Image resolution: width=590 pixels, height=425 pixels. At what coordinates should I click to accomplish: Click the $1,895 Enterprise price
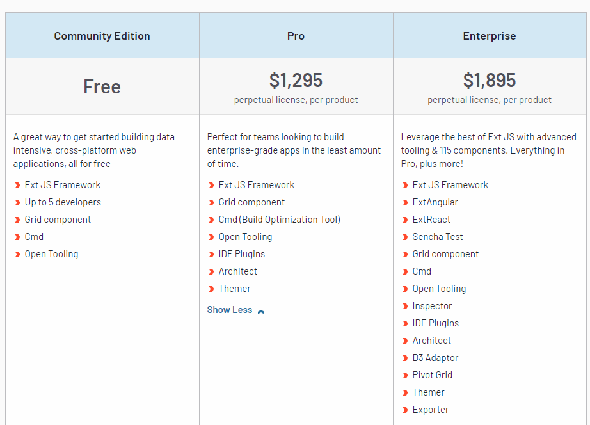(x=490, y=80)
